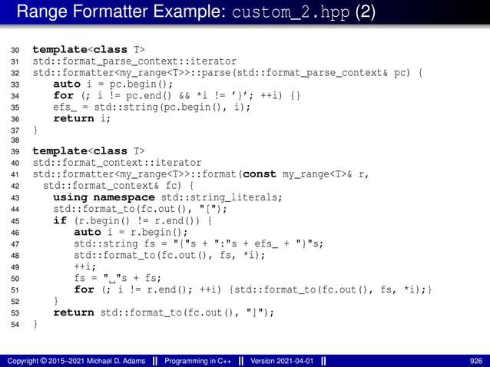Image resolution: width=490 pixels, height=367 pixels.
Task: Click 'std::format_to(fc.out(), "[");' on line 44
Action: pyautogui.click(x=141, y=209)
